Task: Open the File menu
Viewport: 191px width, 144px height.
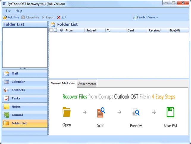Action: (x=8, y=11)
